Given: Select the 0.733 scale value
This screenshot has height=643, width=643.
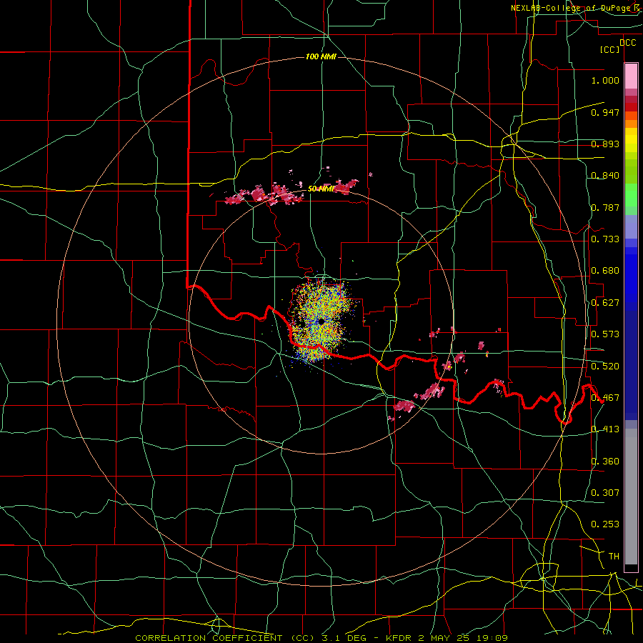Looking at the screenshot, I should pos(605,239).
